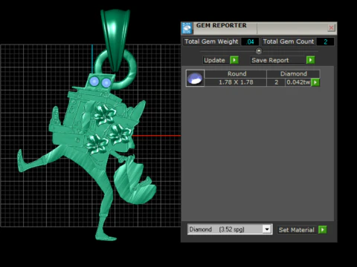Click the Diamond material cell
This screenshot has width=357, height=267.
(293, 73)
